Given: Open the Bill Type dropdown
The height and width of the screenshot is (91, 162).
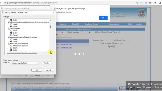Looking at the screenshot, I should pyautogui.click(x=110, y=32).
